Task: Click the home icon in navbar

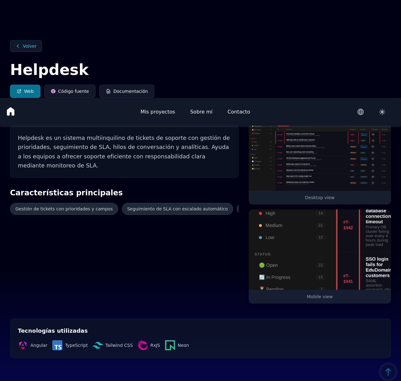Action: point(11,112)
